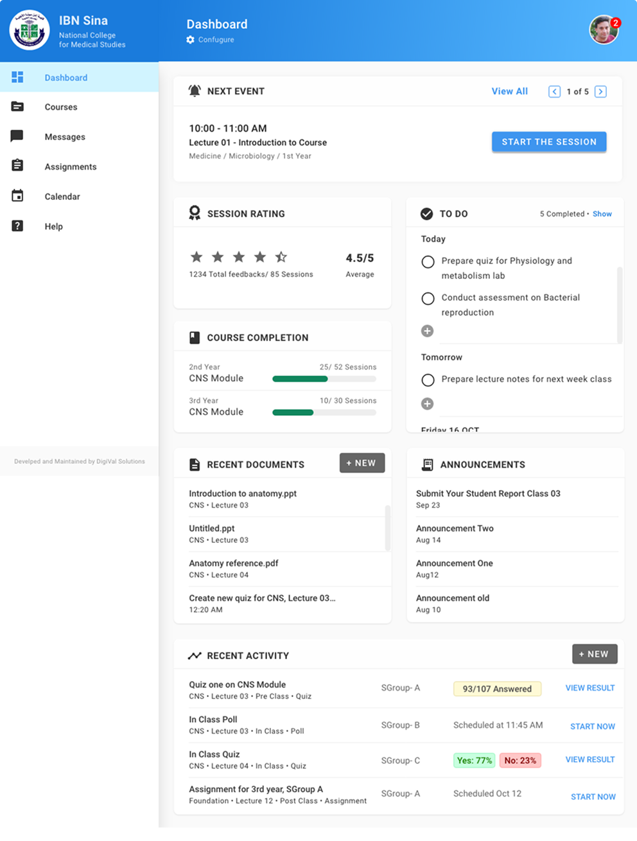Viewport: 637px width, 841px height.
Task: Click the Help question mark icon
Action: click(x=17, y=226)
